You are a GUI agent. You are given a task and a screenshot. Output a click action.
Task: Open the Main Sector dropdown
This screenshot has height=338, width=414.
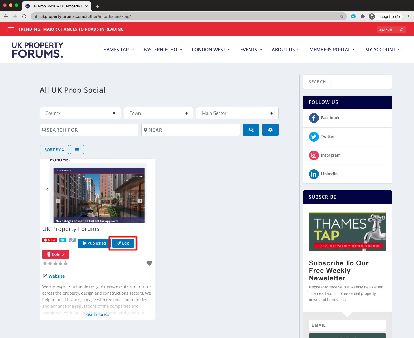pos(237,113)
